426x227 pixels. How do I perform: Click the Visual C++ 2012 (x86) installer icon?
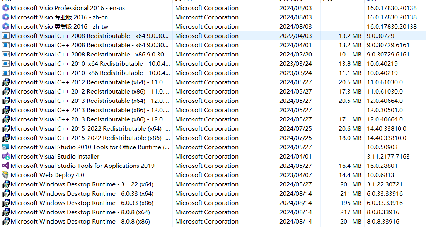pyautogui.click(x=6, y=91)
